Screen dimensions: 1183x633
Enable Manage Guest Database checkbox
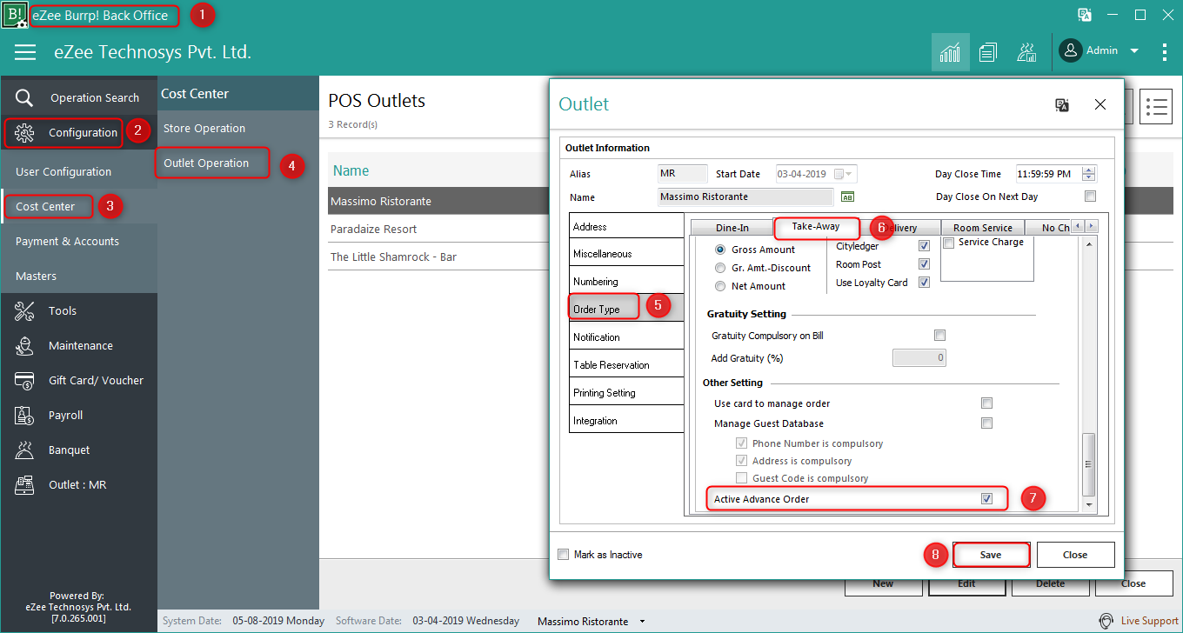coord(986,423)
